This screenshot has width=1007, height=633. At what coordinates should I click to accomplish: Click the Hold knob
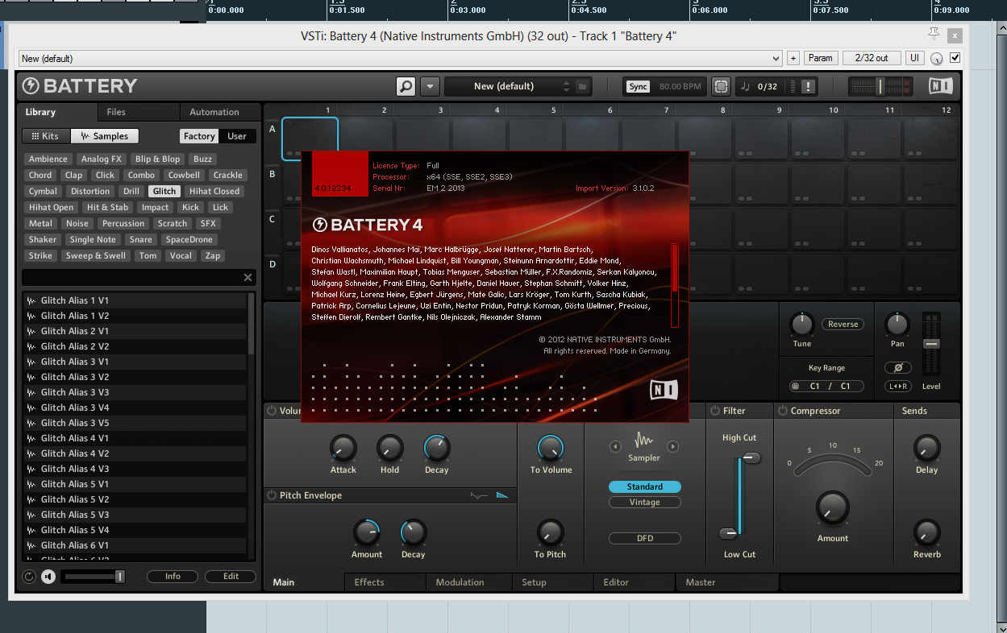coord(390,448)
